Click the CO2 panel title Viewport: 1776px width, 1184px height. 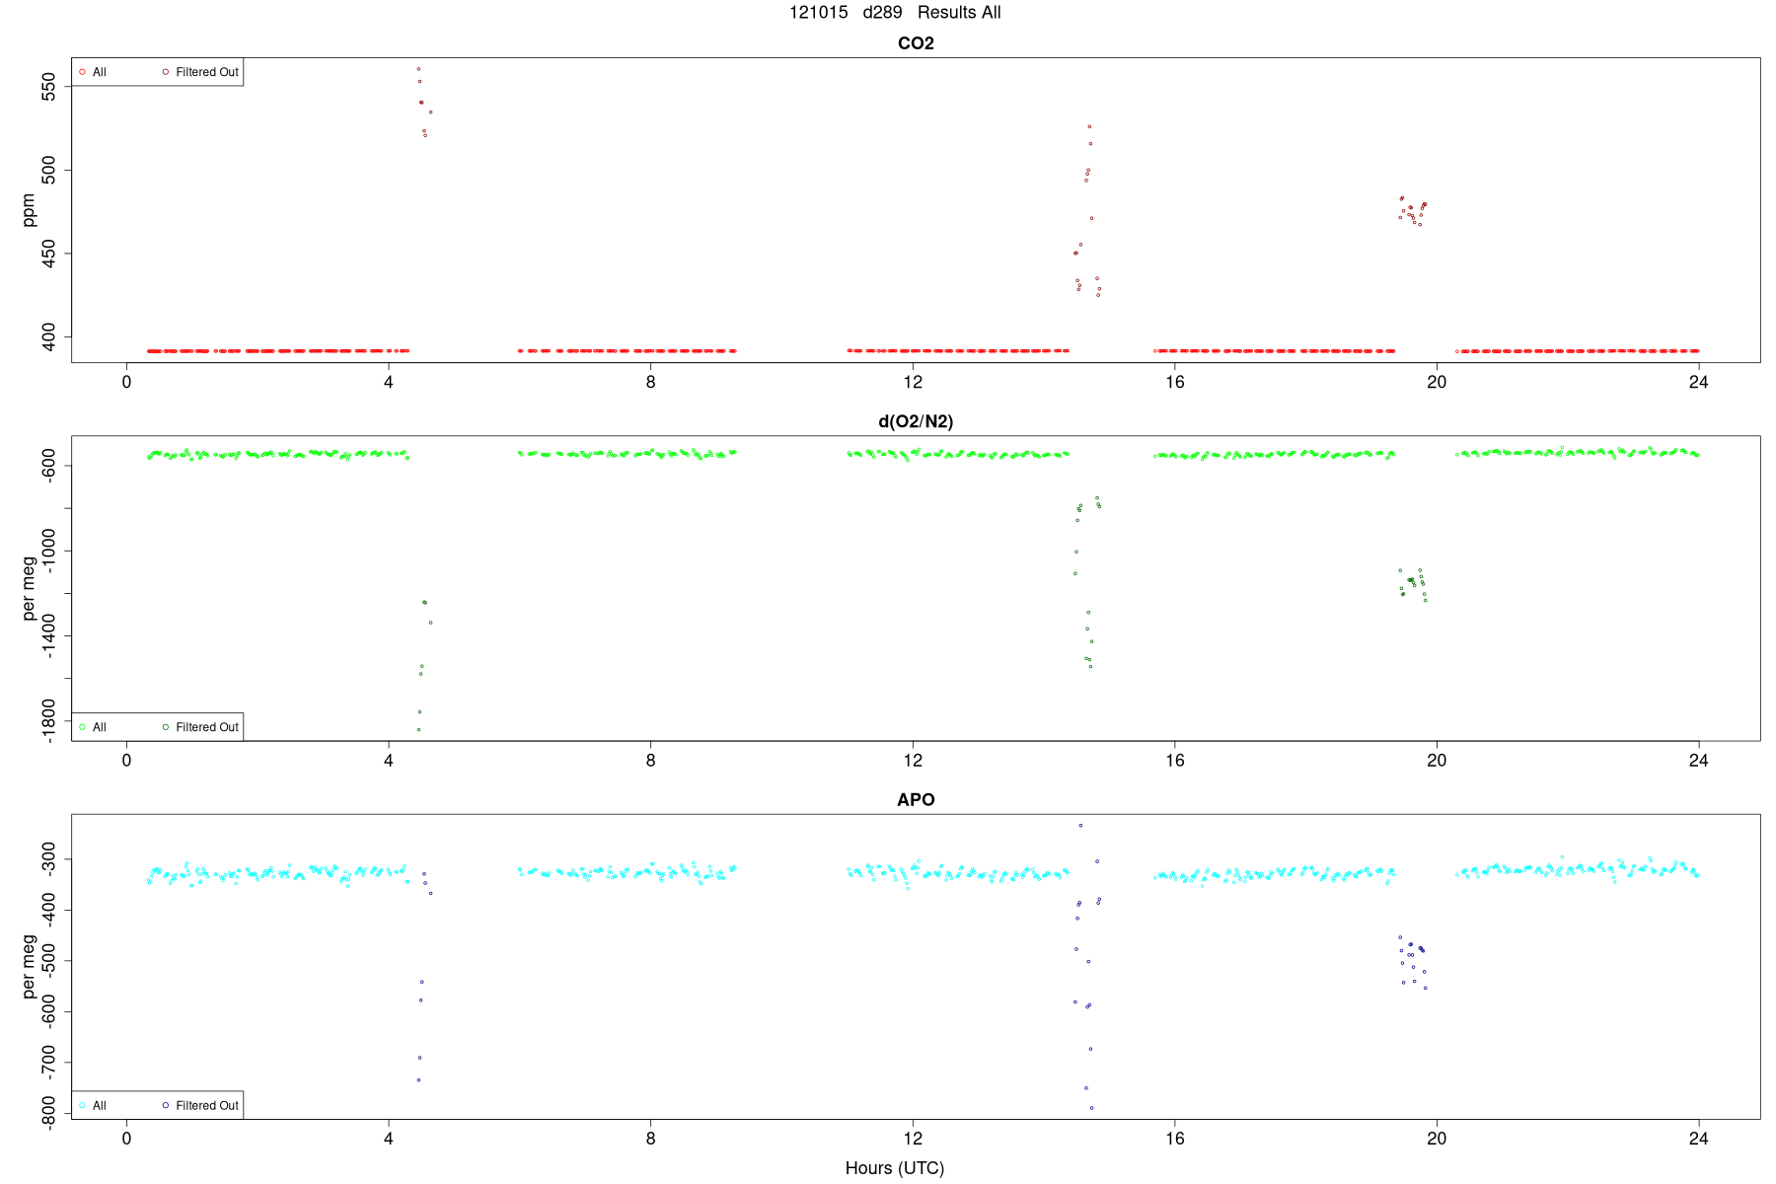click(916, 43)
